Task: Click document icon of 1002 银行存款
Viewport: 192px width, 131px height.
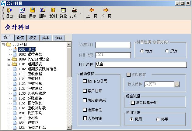Action: tap(15, 54)
